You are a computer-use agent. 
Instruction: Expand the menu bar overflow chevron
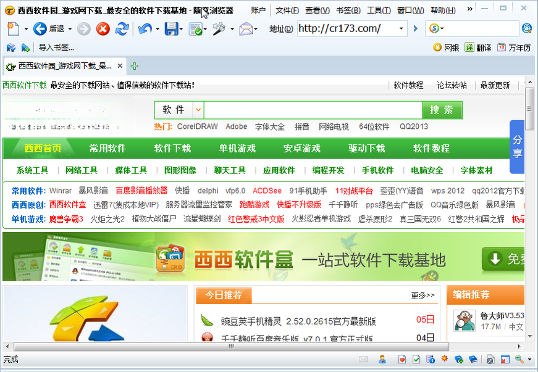pos(469,9)
